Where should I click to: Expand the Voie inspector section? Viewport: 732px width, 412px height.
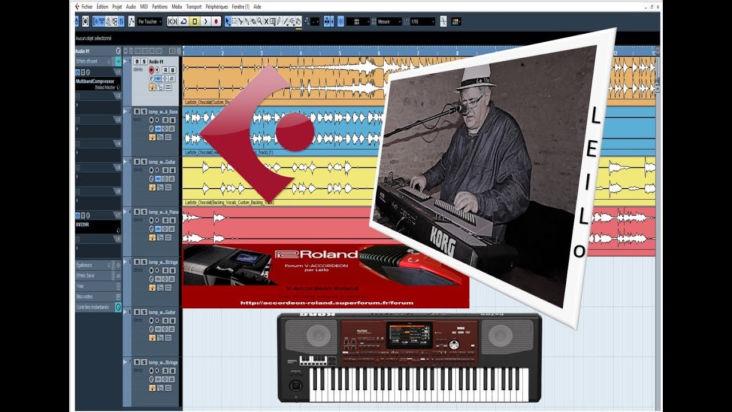tap(98, 286)
